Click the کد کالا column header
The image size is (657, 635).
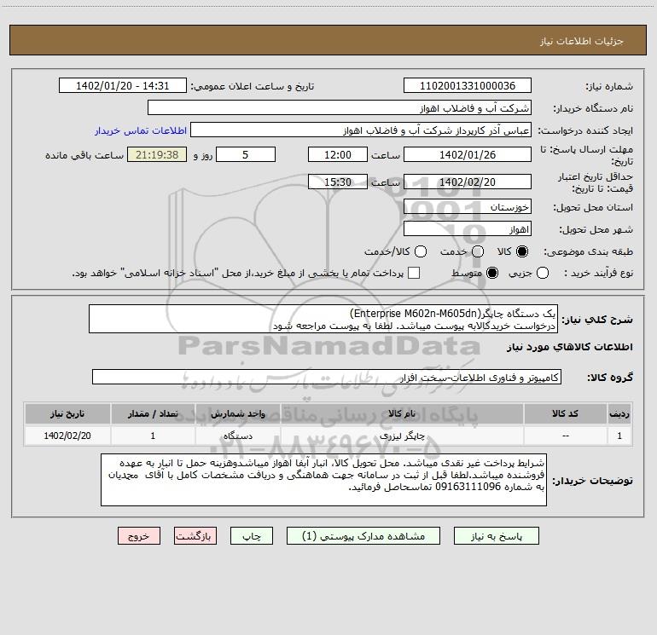565,413
